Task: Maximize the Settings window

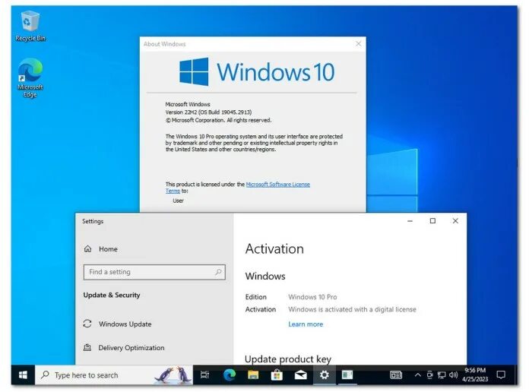Action: (x=432, y=221)
